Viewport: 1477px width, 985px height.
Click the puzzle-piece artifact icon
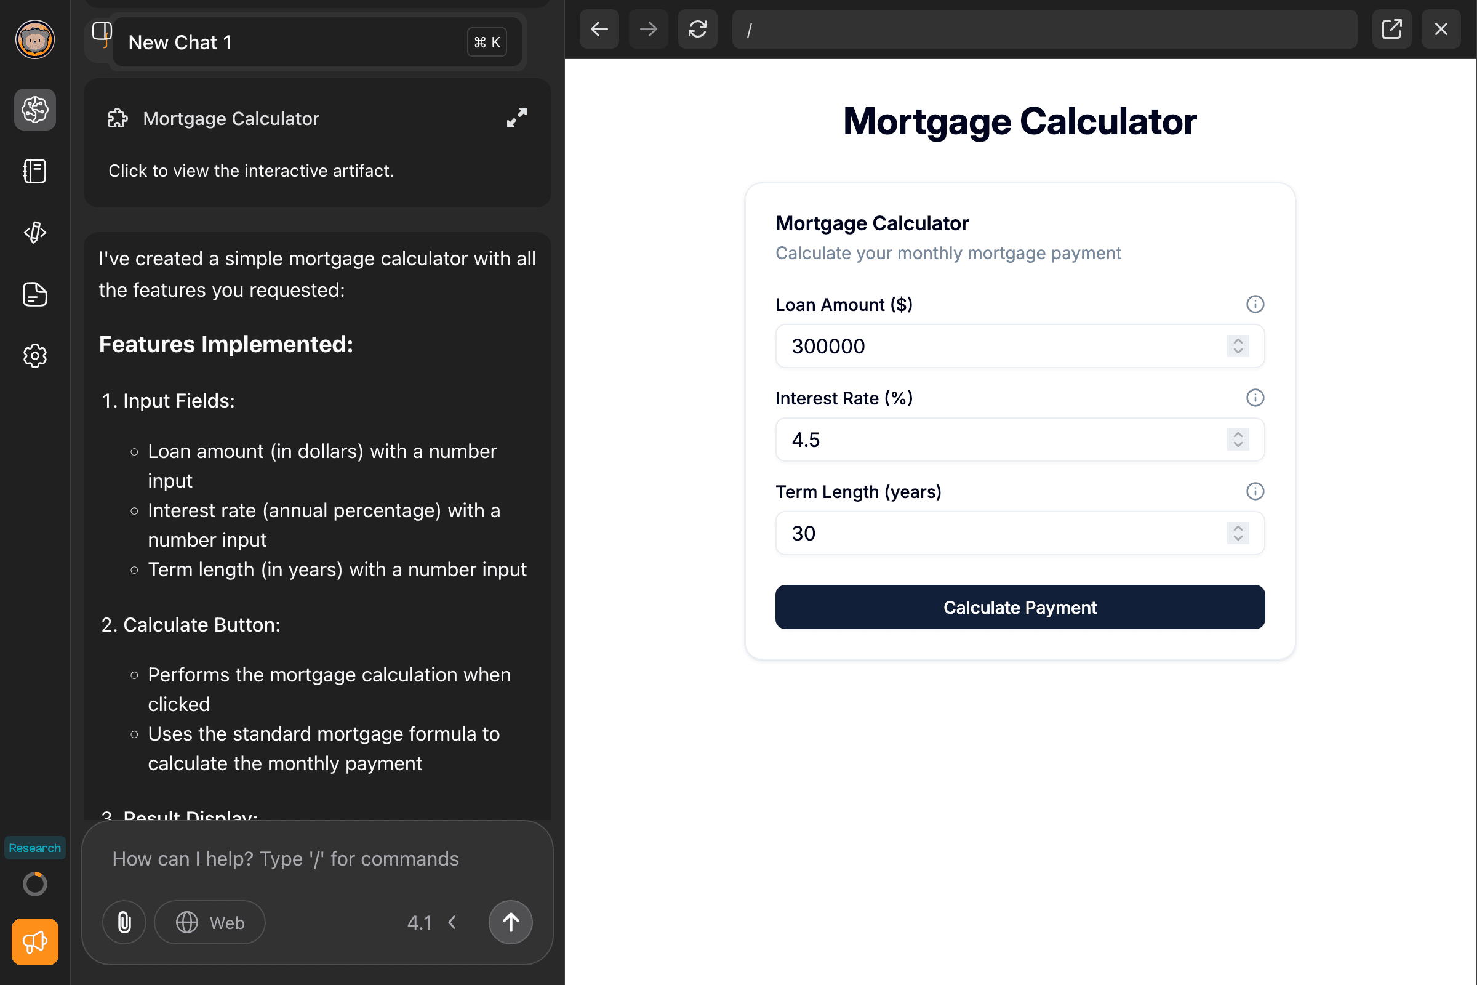pos(118,118)
